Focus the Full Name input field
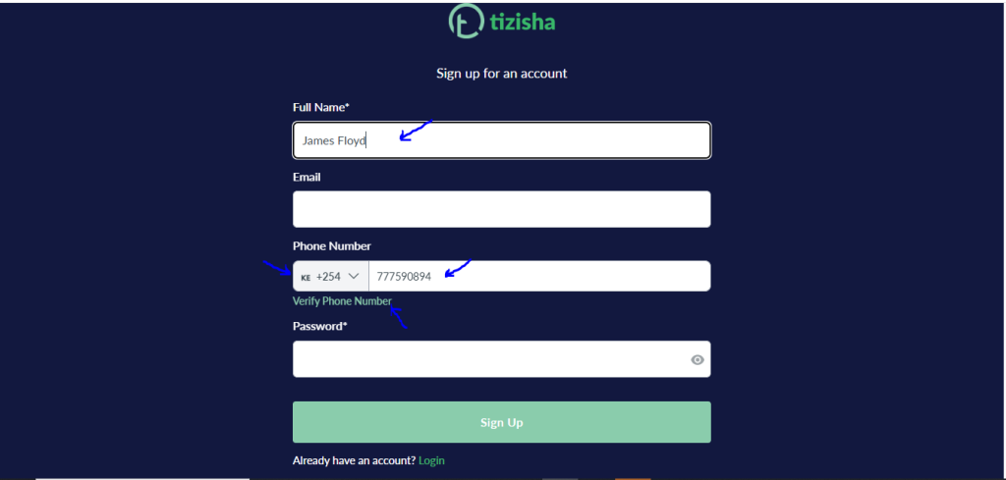The image size is (1006, 480). [502, 139]
